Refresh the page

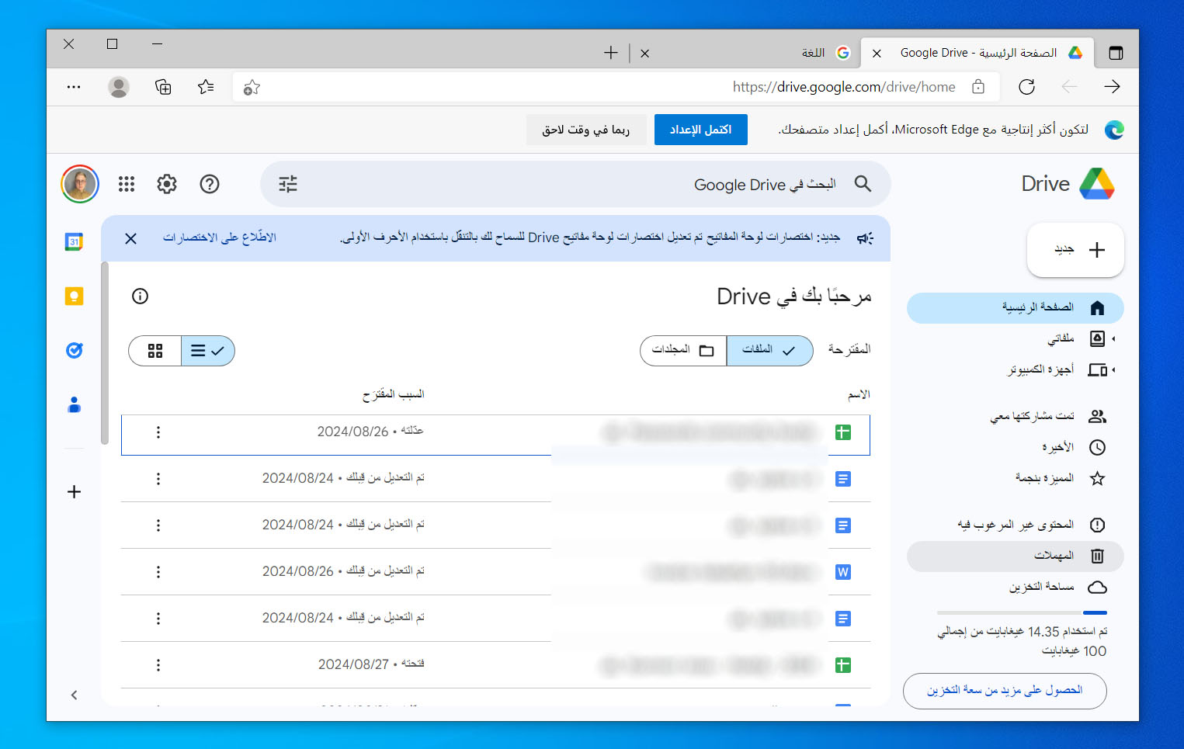(1027, 87)
